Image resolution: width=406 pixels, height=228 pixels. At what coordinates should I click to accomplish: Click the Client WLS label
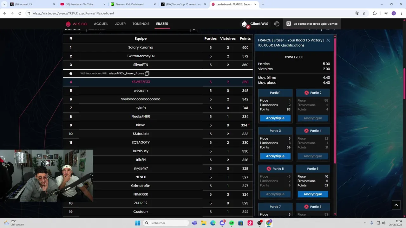[x=259, y=24]
